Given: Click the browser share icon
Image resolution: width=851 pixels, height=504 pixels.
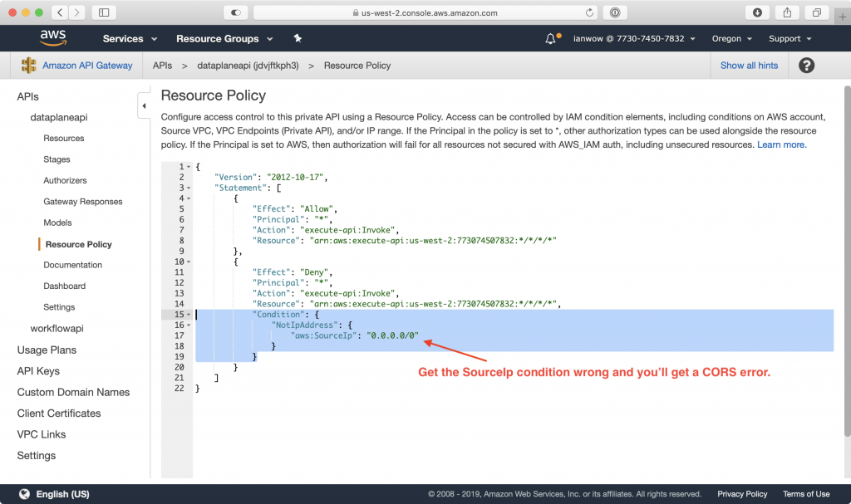Looking at the screenshot, I should tap(786, 12).
